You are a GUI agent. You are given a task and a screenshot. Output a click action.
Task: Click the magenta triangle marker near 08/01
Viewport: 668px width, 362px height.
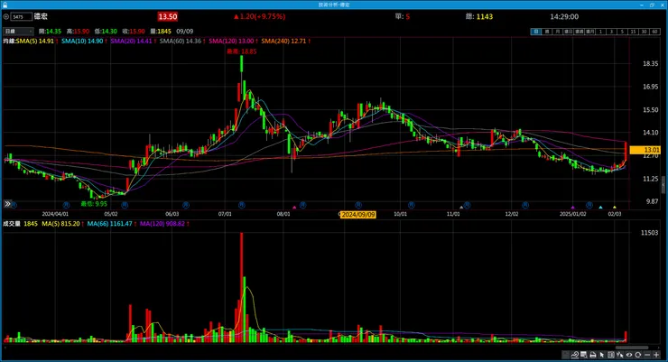point(294,208)
